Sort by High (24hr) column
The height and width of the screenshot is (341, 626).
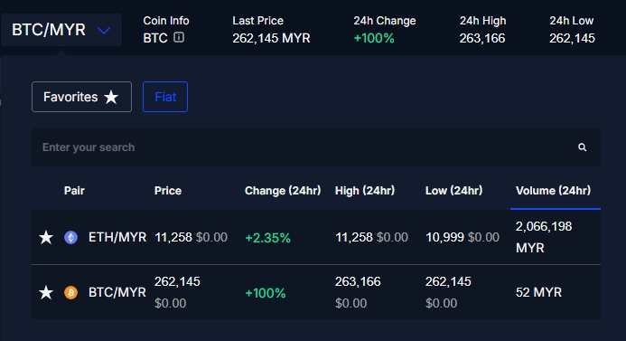click(x=365, y=190)
